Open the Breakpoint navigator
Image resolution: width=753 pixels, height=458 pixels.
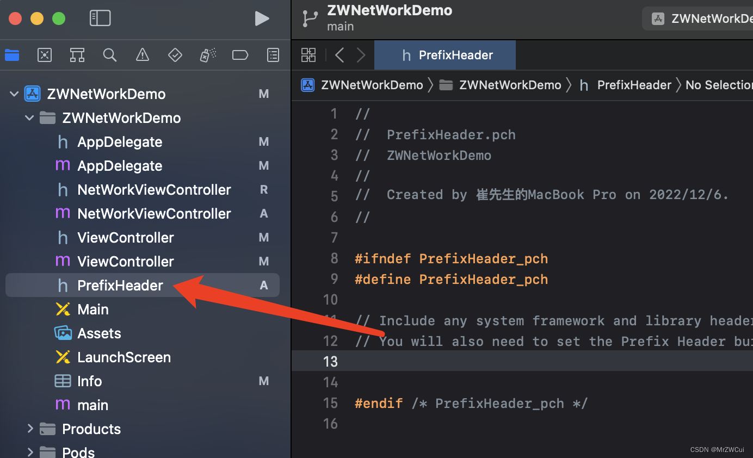tap(240, 54)
